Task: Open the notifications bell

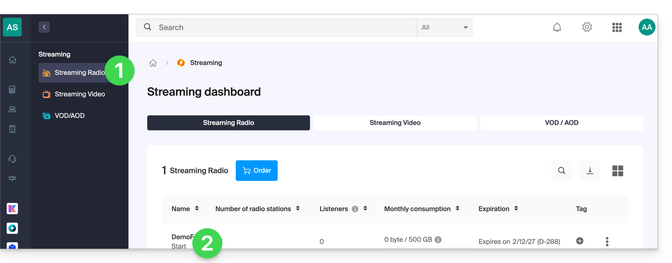Action: point(557,28)
